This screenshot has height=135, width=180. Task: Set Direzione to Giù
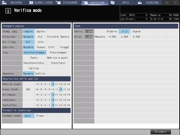click(x=41, y=37)
